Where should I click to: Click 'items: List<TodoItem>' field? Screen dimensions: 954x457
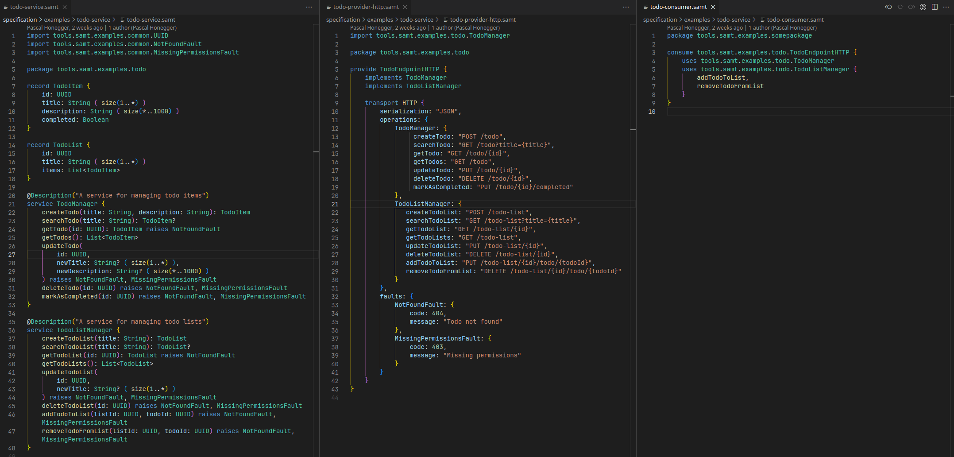[81, 170]
